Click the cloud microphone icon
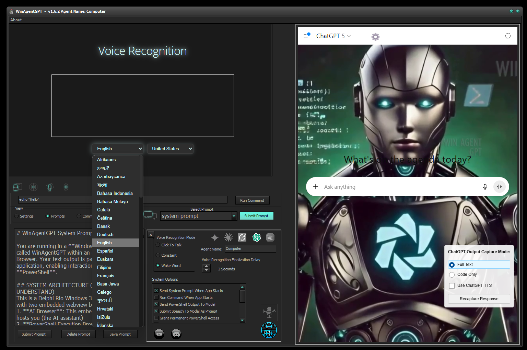 click(x=50, y=187)
